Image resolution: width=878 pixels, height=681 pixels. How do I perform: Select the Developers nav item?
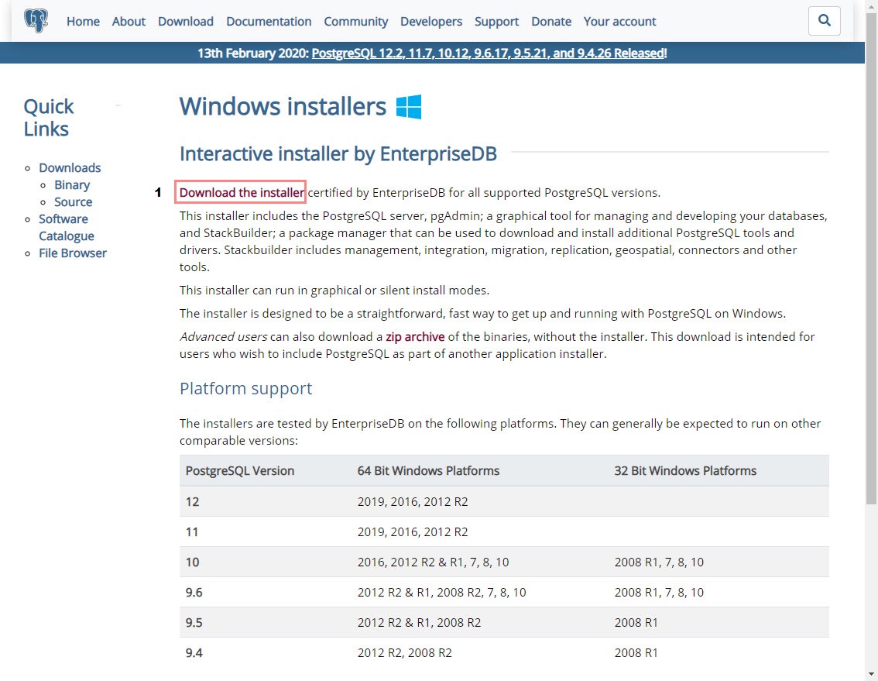click(x=431, y=22)
